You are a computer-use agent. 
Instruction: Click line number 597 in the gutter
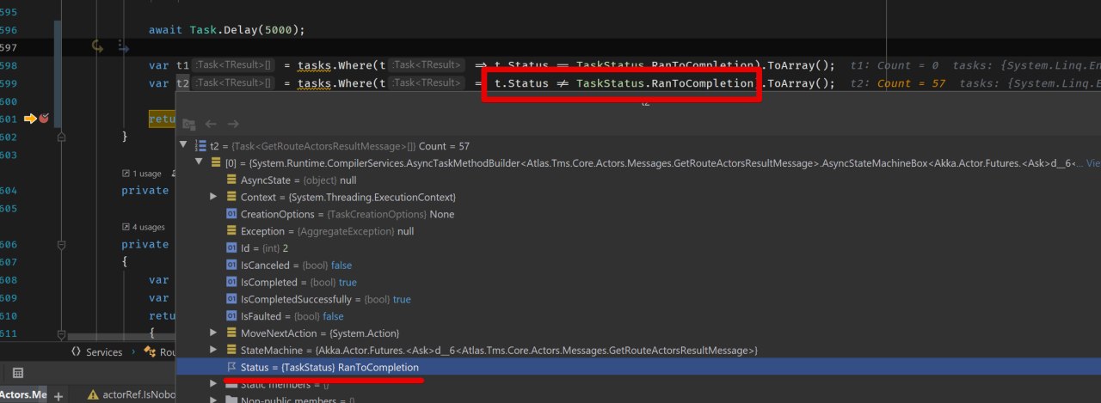(9, 48)
